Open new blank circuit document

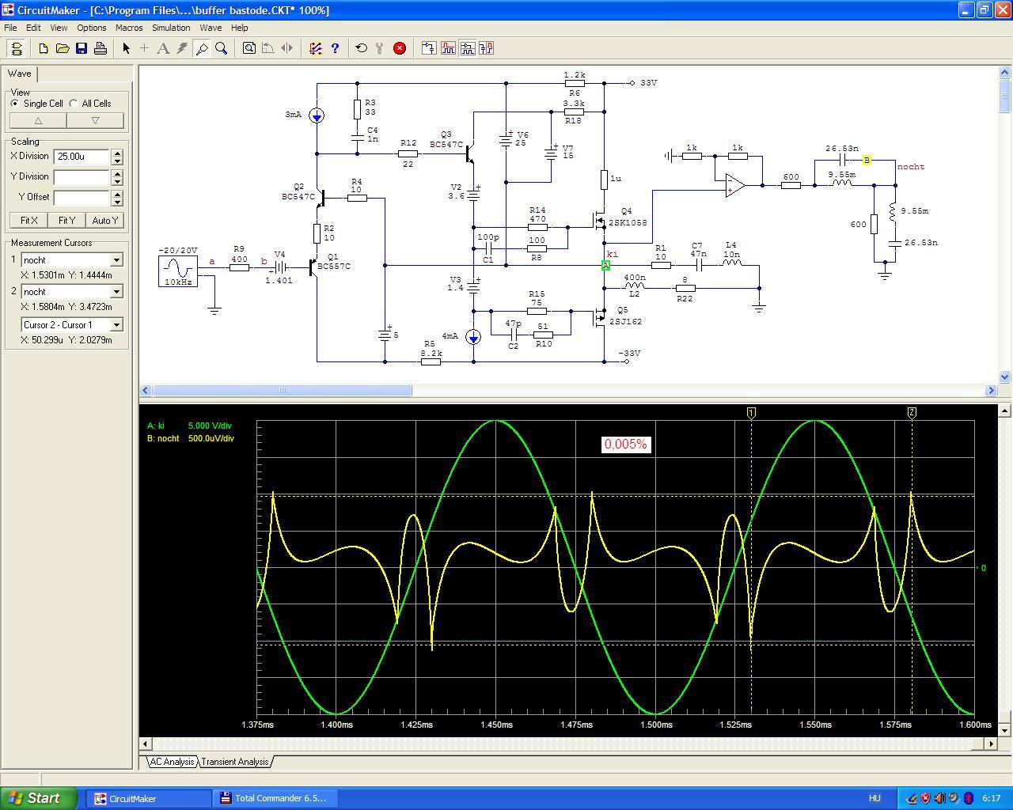click(44, 48)
